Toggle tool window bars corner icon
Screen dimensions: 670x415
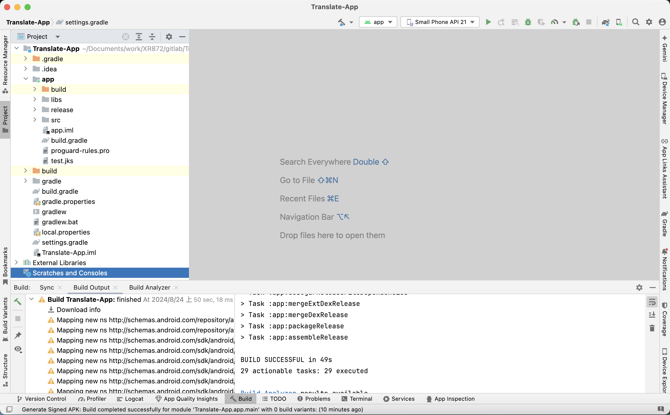(x=9, y=409)
